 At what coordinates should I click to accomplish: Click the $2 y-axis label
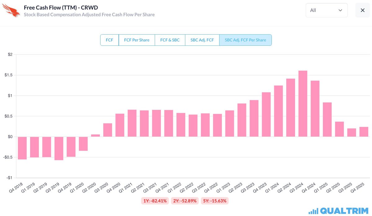tap(10, 55)
